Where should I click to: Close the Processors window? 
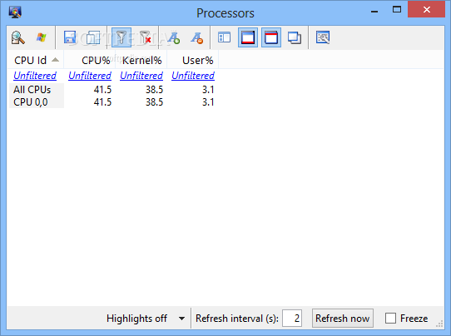click(x=427, y=10)
